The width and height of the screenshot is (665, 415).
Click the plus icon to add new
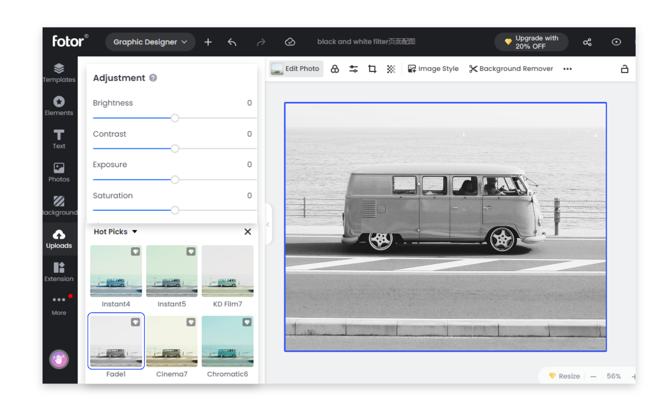pos(208,42)
